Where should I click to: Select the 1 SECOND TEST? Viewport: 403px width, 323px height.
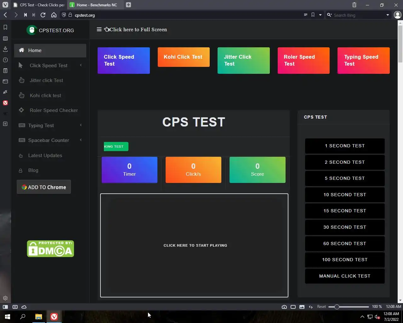345,146
